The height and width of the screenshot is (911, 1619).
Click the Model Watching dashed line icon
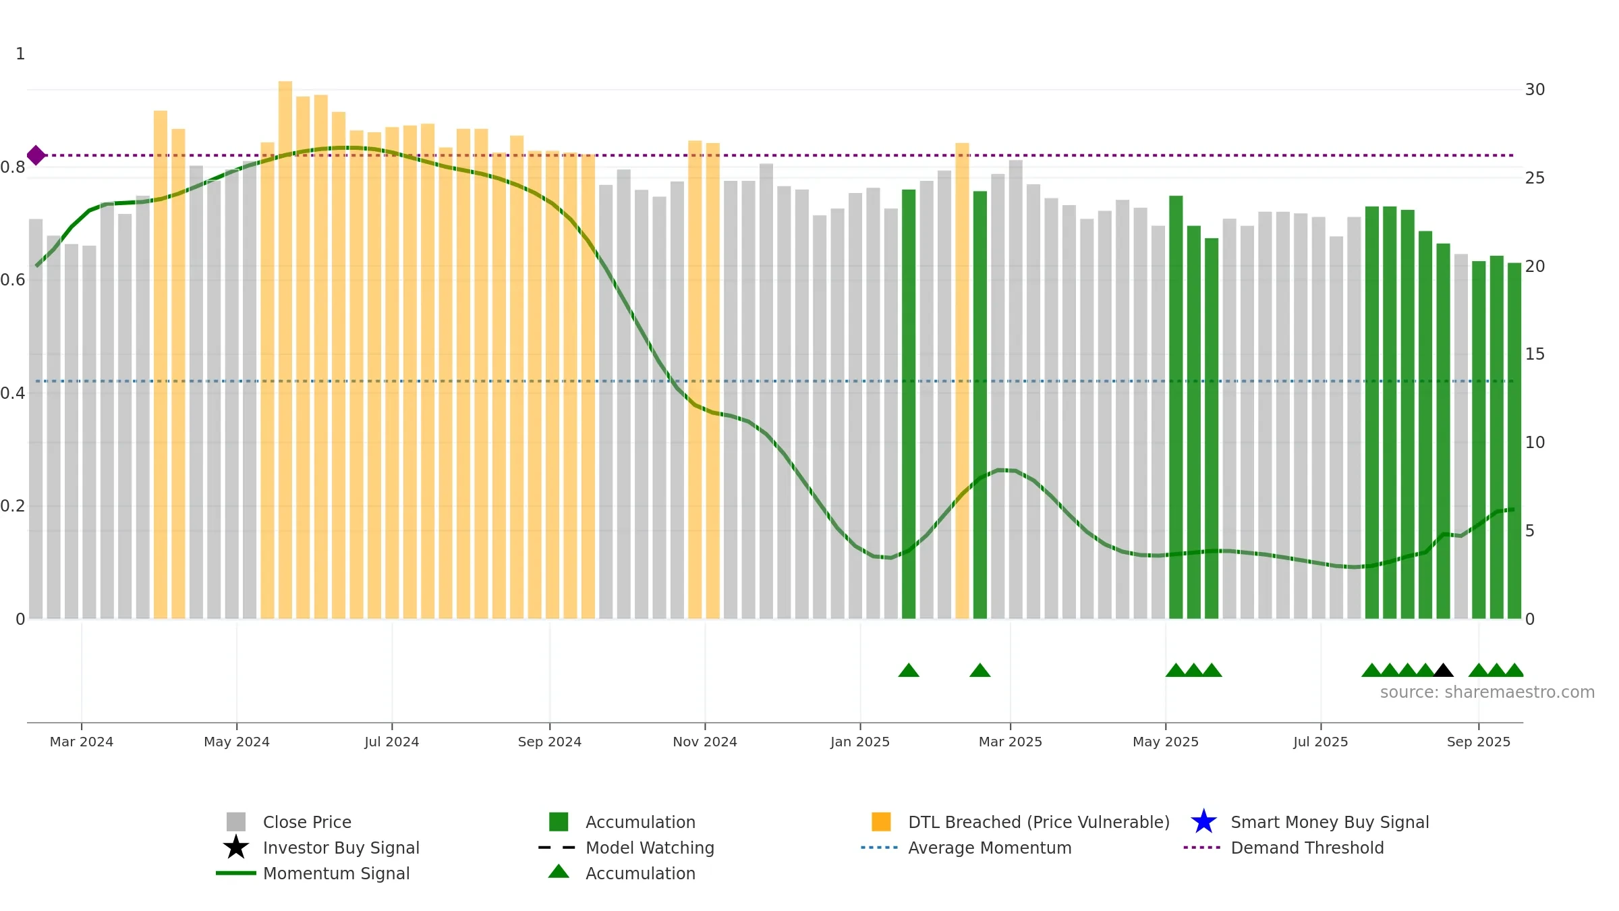(x=557, y=848)
